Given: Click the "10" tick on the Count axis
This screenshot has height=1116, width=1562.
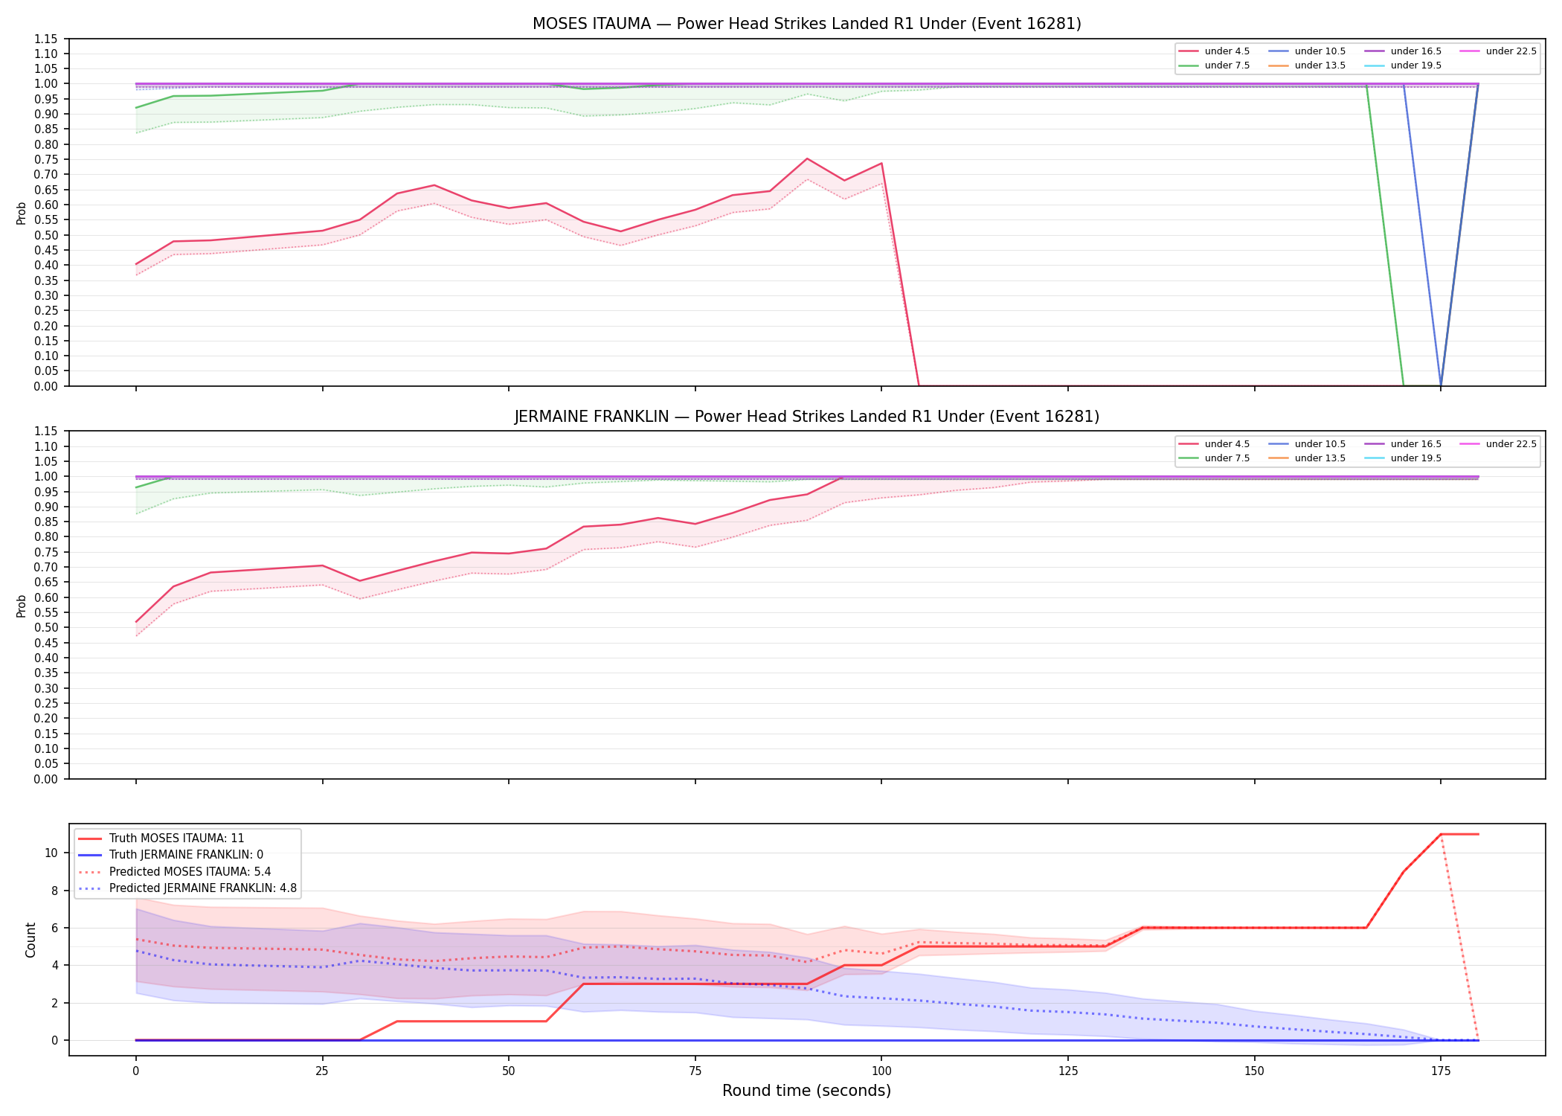Looking at the screenshot, I should [51, 853].
